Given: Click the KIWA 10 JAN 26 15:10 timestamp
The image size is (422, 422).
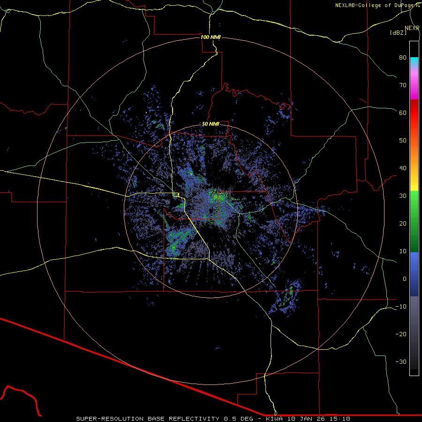Looking at the screenshot, I should 308,419.
